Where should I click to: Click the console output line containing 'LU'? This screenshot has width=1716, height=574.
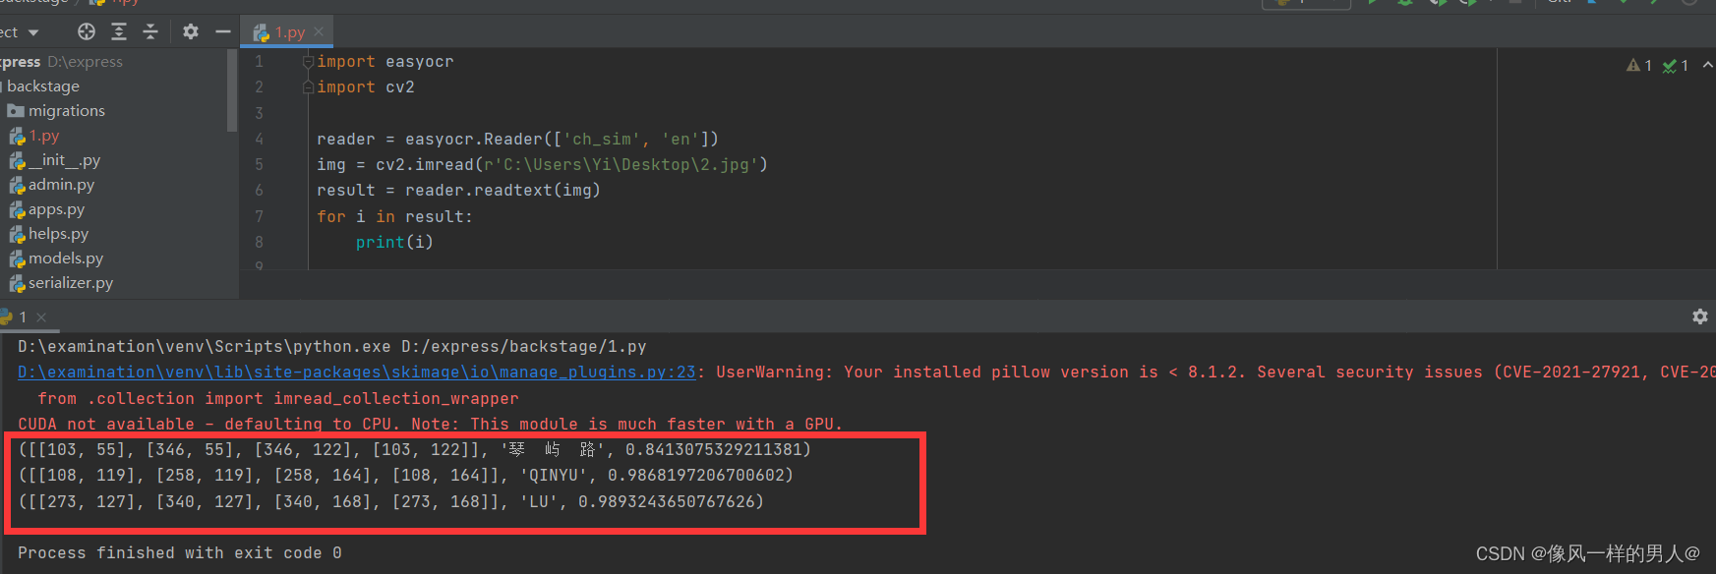pyautogui.click(x=390, y=501)
